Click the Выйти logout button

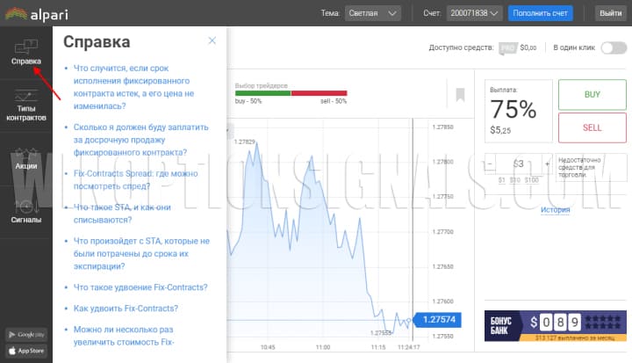coord(610,13)
